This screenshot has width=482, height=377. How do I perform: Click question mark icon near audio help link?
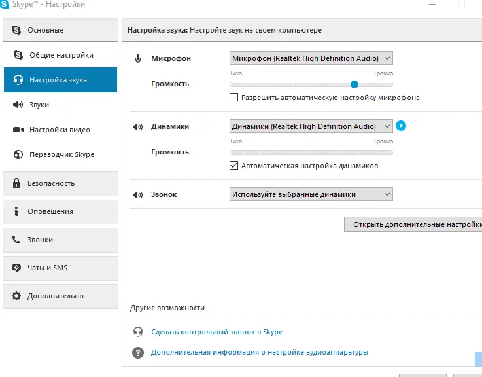pos(138,353)
